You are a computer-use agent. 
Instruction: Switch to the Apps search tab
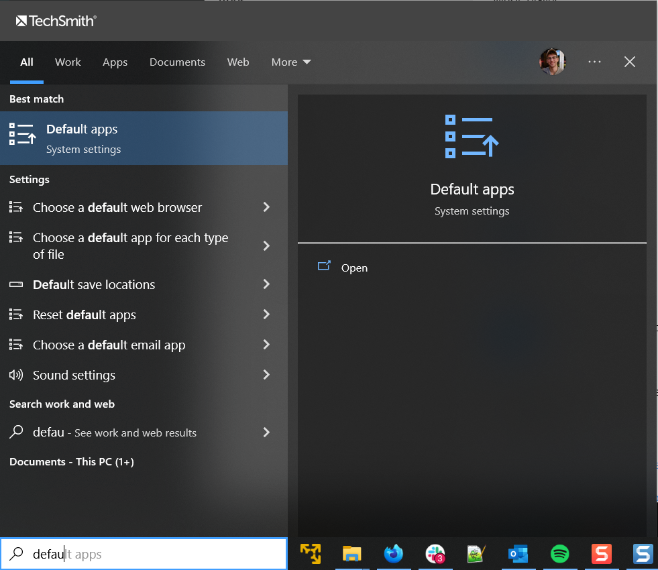click(x=115, y=62)
